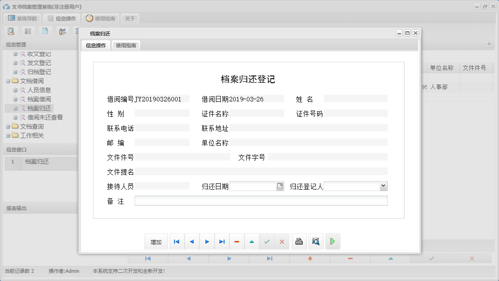Delete the current record with the minus icon

coord(237,241)
